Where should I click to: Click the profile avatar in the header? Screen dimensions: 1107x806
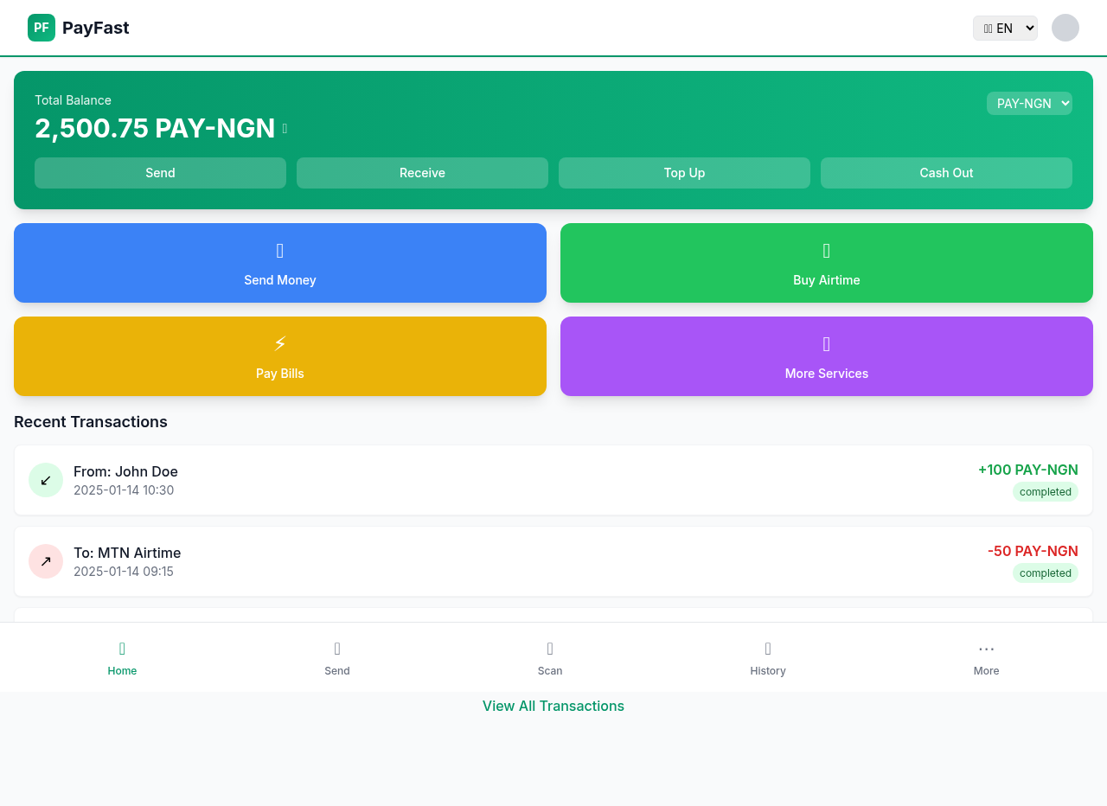click(x=1065, y=27)
